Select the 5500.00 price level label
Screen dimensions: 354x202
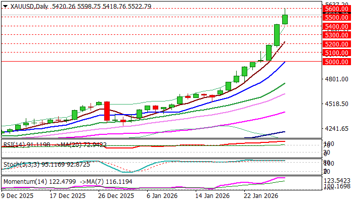[x=337, y=17]
